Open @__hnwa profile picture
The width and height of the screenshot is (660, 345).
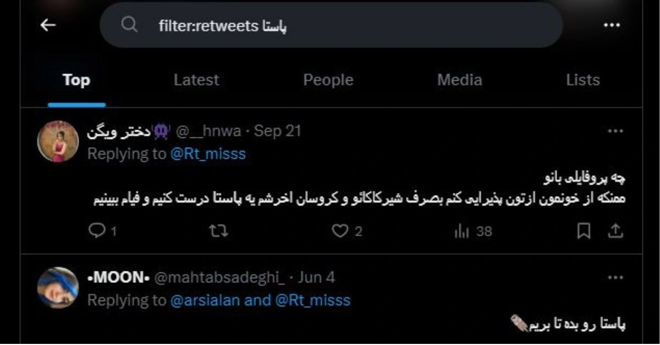pos(58,141)
